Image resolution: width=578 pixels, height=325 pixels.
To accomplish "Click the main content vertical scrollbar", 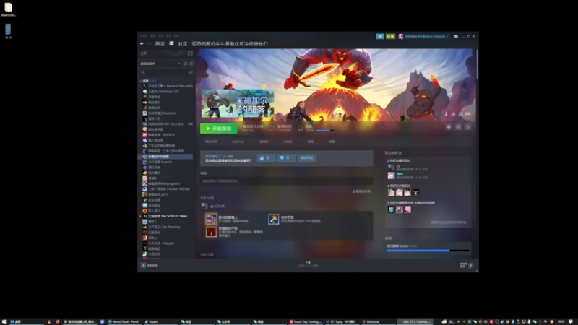I will click(477, 64).
